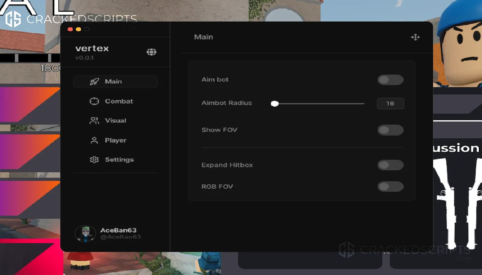Click the Aim bot label
Image resolution: width=482 pixels, height=275 pixels.
tap(215, 80)
